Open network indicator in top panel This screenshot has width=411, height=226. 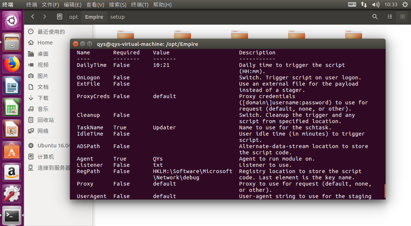[x=364, y=4]
